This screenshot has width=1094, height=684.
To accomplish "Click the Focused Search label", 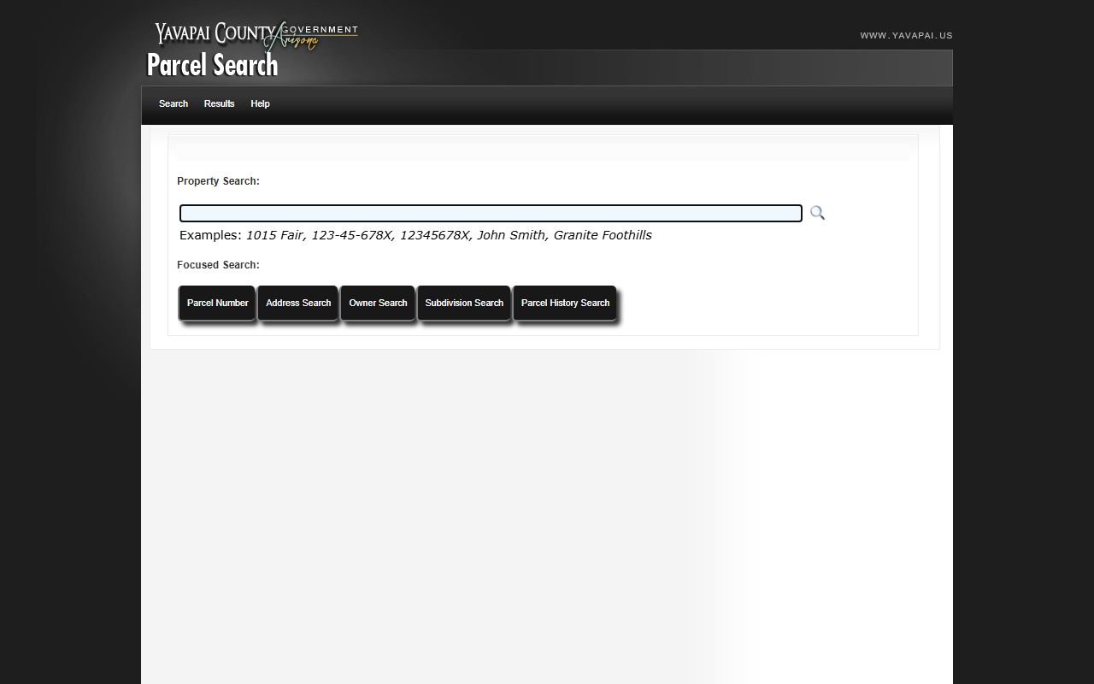I will [218, 265].
